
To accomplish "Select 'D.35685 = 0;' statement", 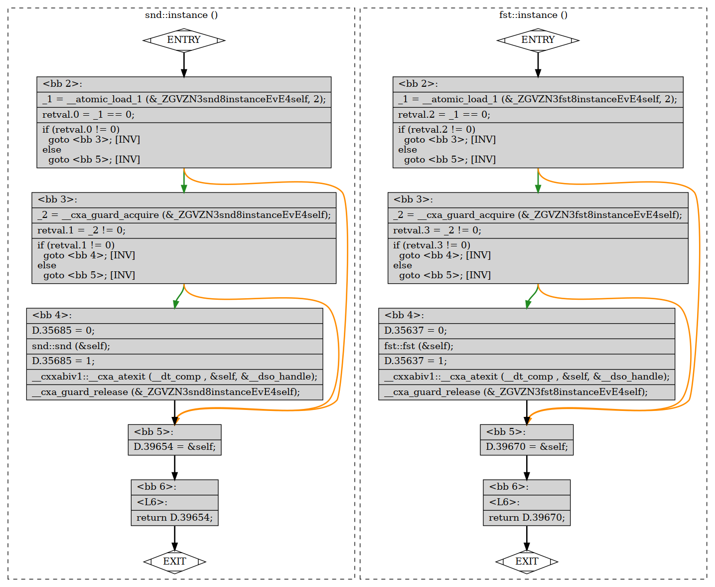I will click(x=174, y=331).
